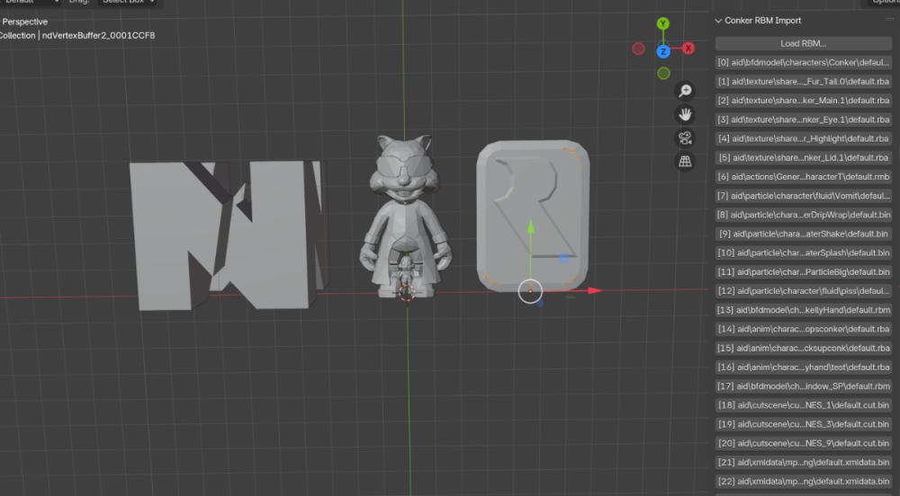Click the 3D cursor in the viewport
Screen dimensions: 900x496
(407, 291)
